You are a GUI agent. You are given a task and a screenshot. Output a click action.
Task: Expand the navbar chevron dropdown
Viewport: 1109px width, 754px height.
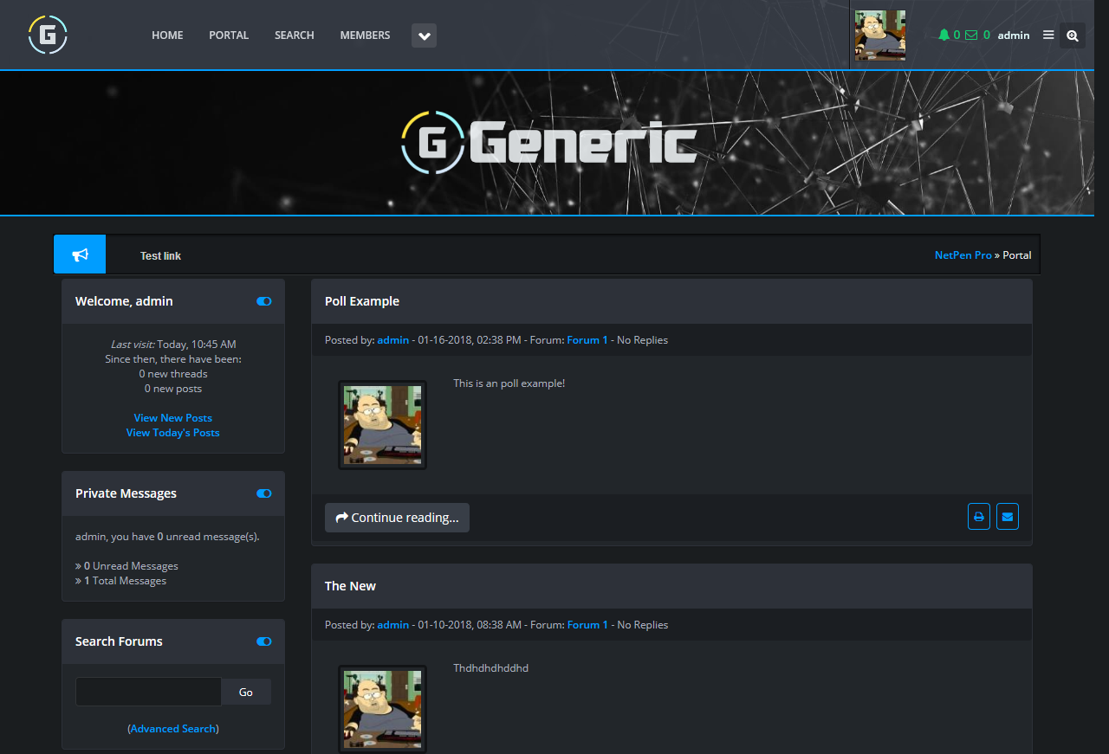pyautogui.click(x=424, y=35)
